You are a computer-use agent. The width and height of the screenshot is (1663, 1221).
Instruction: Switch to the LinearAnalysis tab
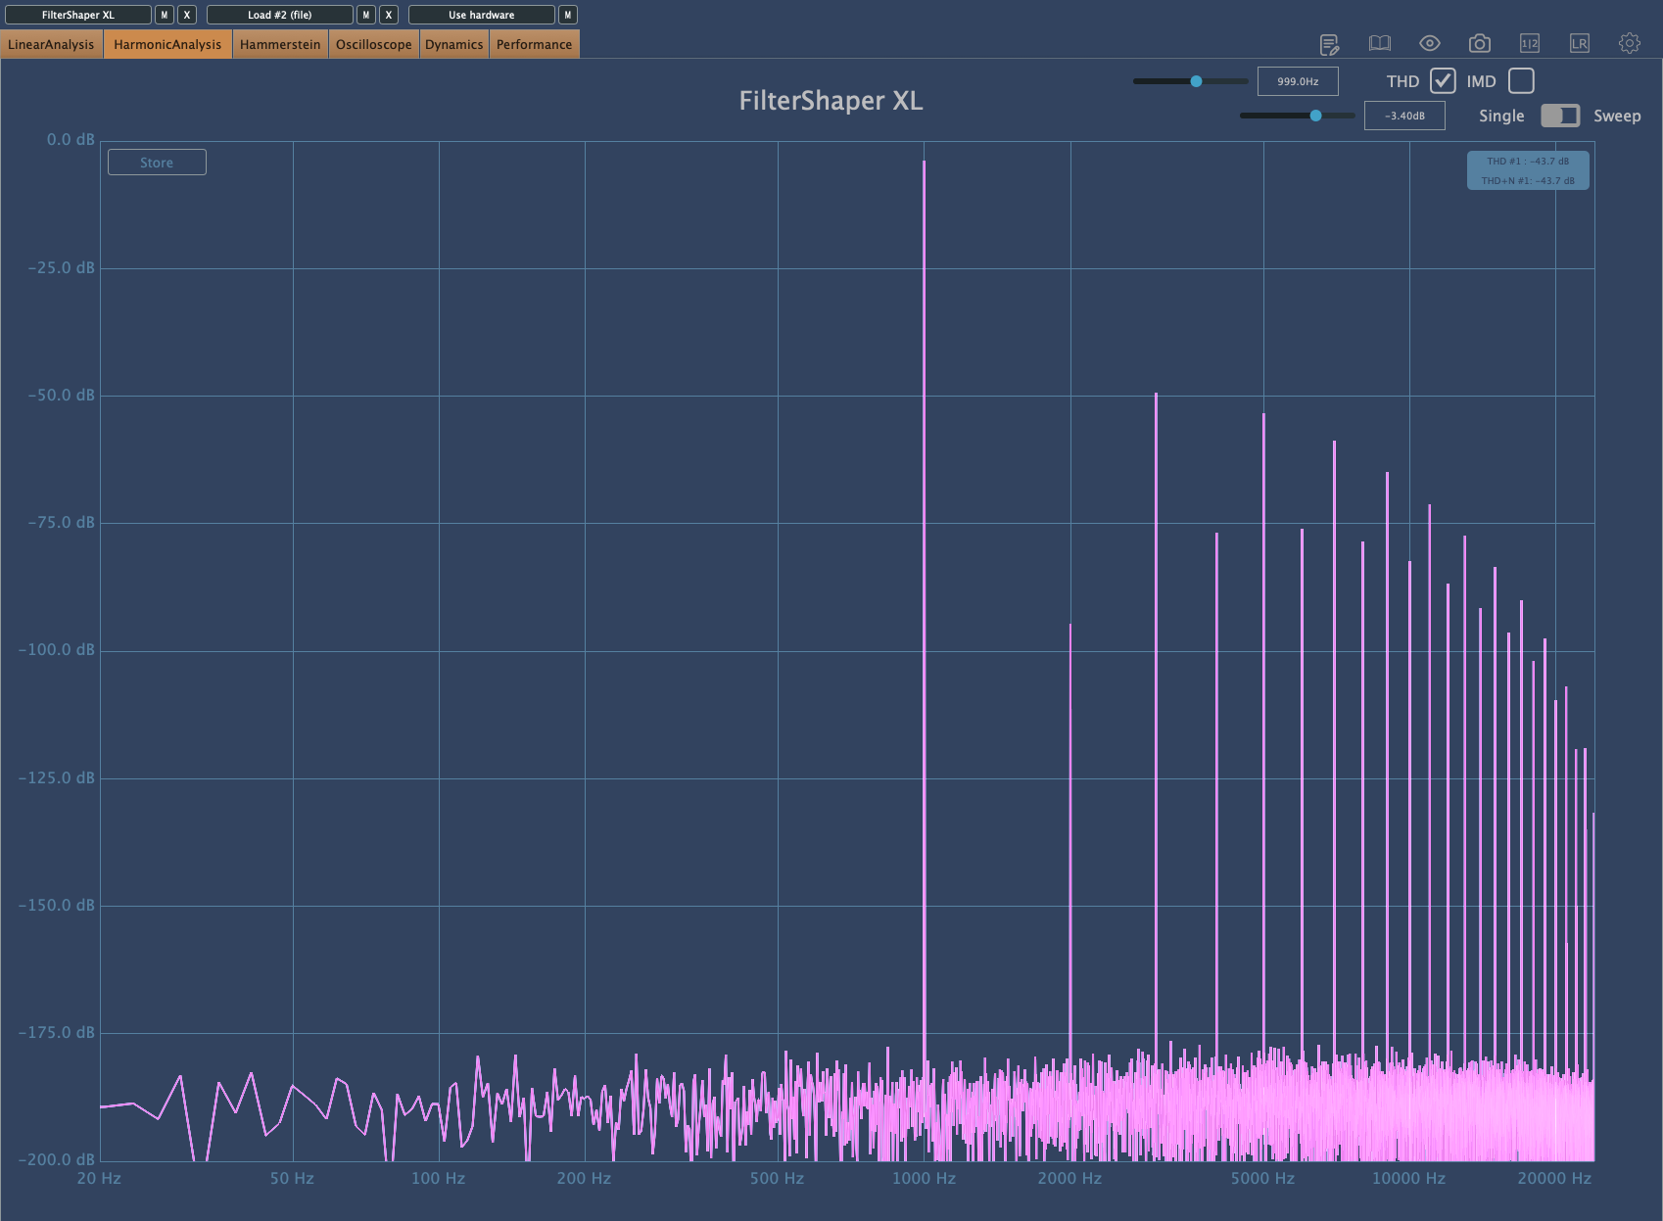(51, 44)
